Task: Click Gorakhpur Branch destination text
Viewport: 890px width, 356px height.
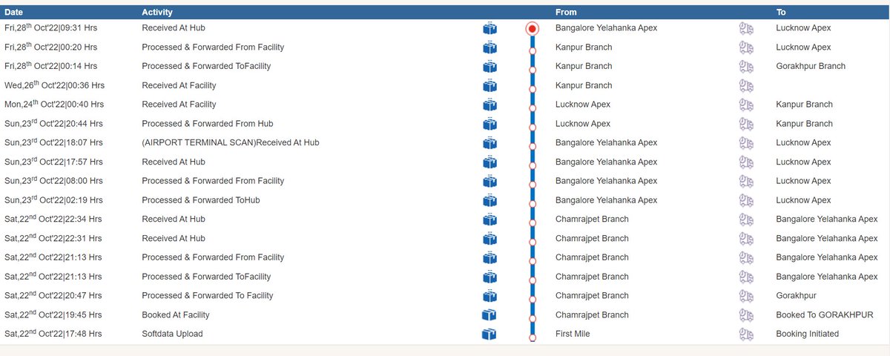Action: [811, 66]
